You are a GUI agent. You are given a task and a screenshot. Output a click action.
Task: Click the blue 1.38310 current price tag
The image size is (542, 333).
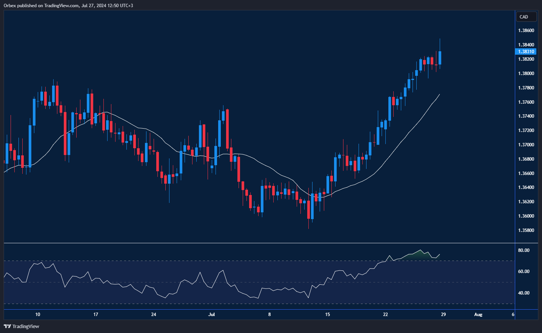pyautogui.click(x=526, y=52)
